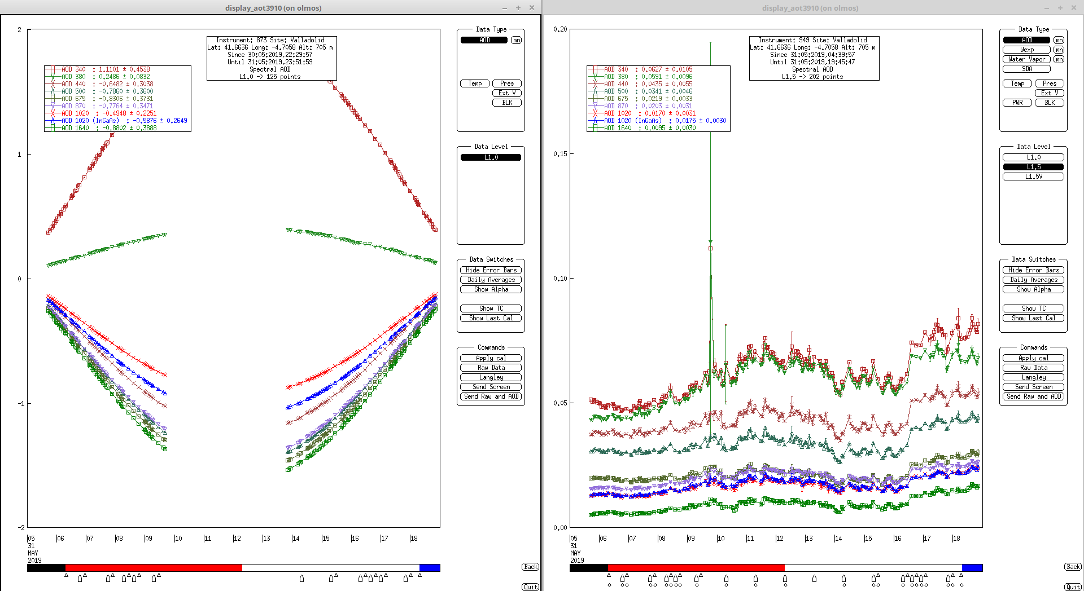Quit the right Instrument 949 window
1084x591 pixels.
[1073, 587]
